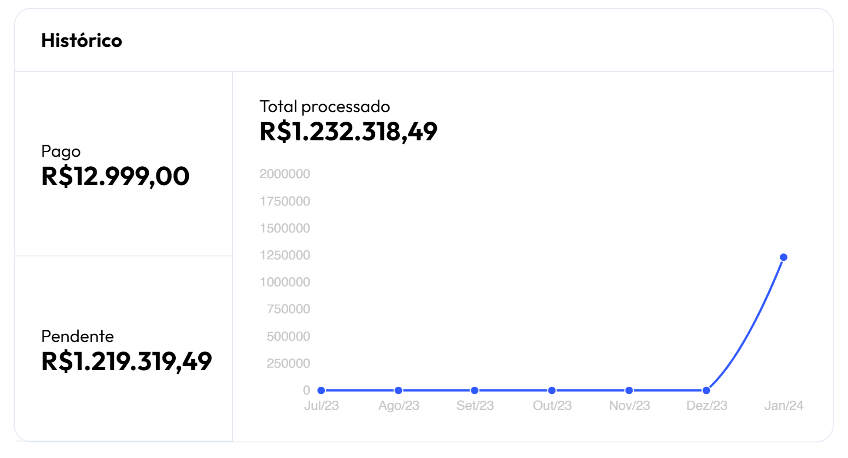
Task: Click the Pendente amount R$1.219.319,49
Action: coord(127,361)
